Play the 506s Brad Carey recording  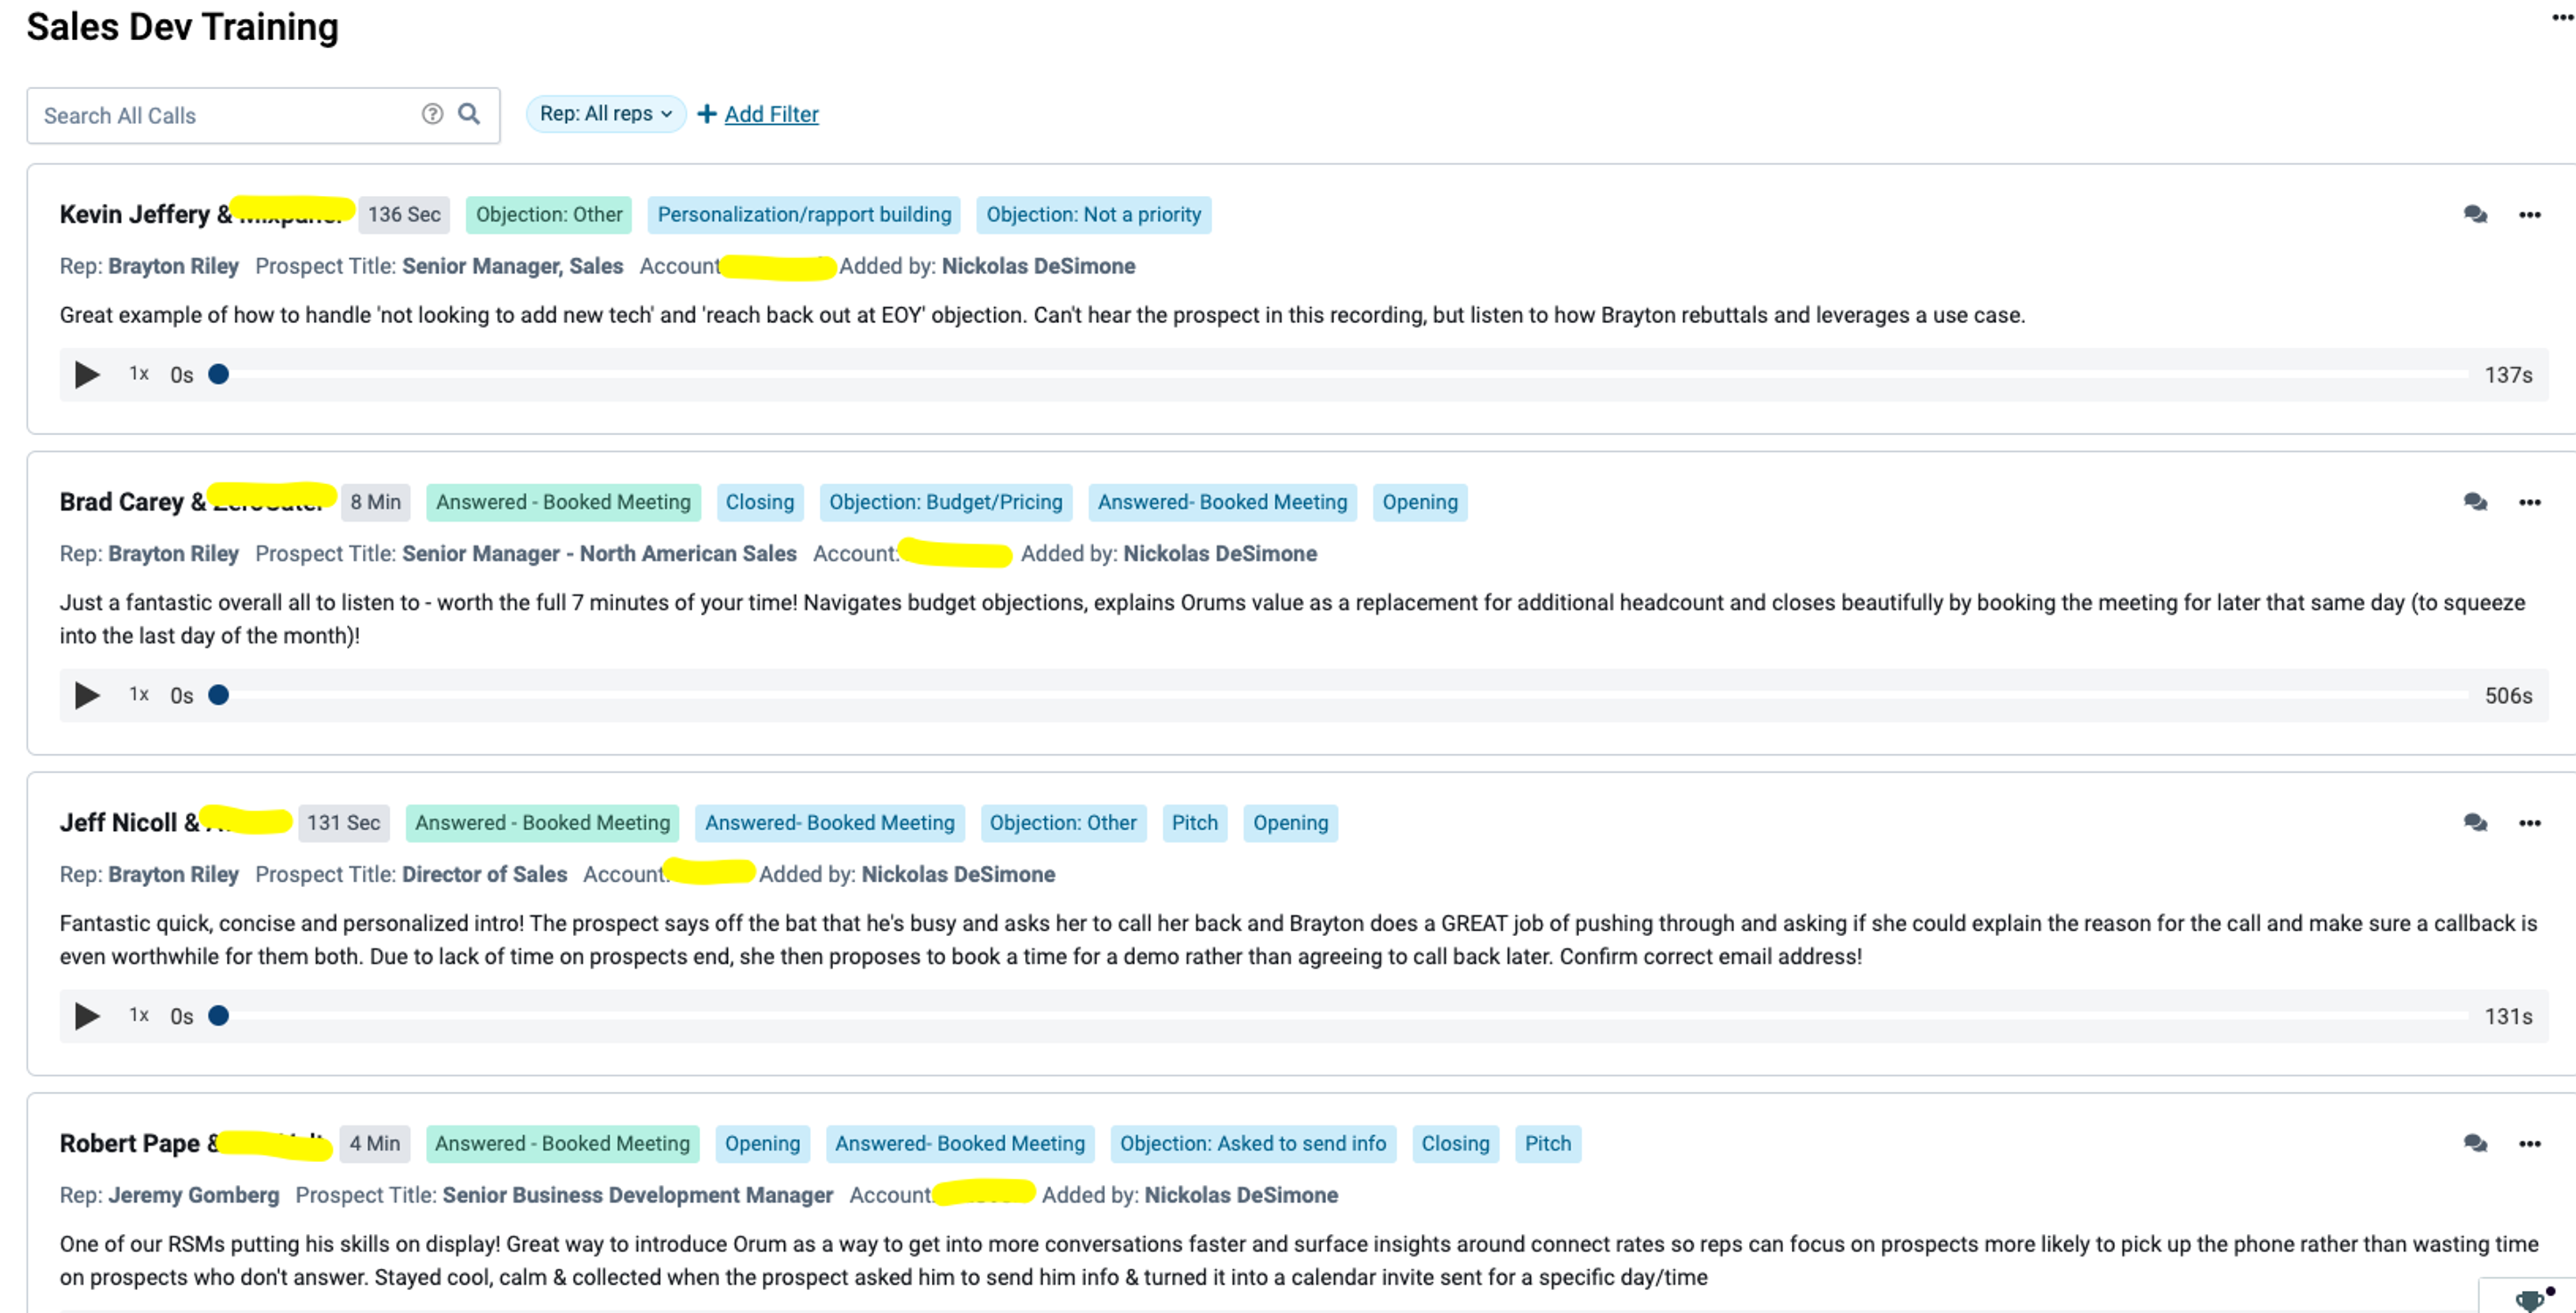[87, 695]
